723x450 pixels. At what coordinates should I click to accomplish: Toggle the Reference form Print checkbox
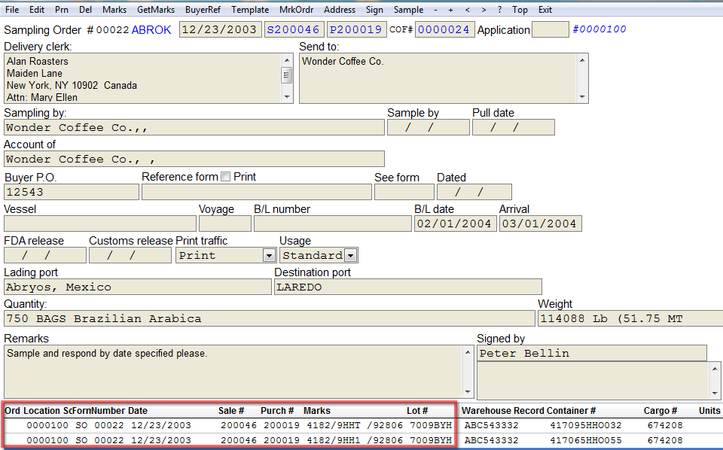click(x=225, y=177)
